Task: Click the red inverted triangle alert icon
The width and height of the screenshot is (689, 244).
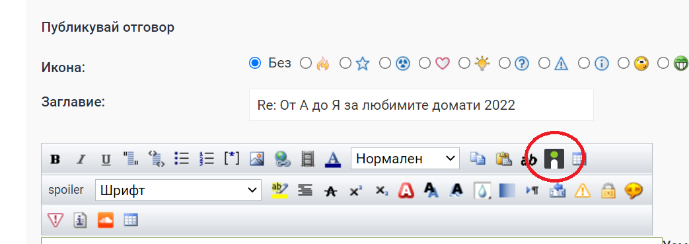Action: click(x=55, y=220)
